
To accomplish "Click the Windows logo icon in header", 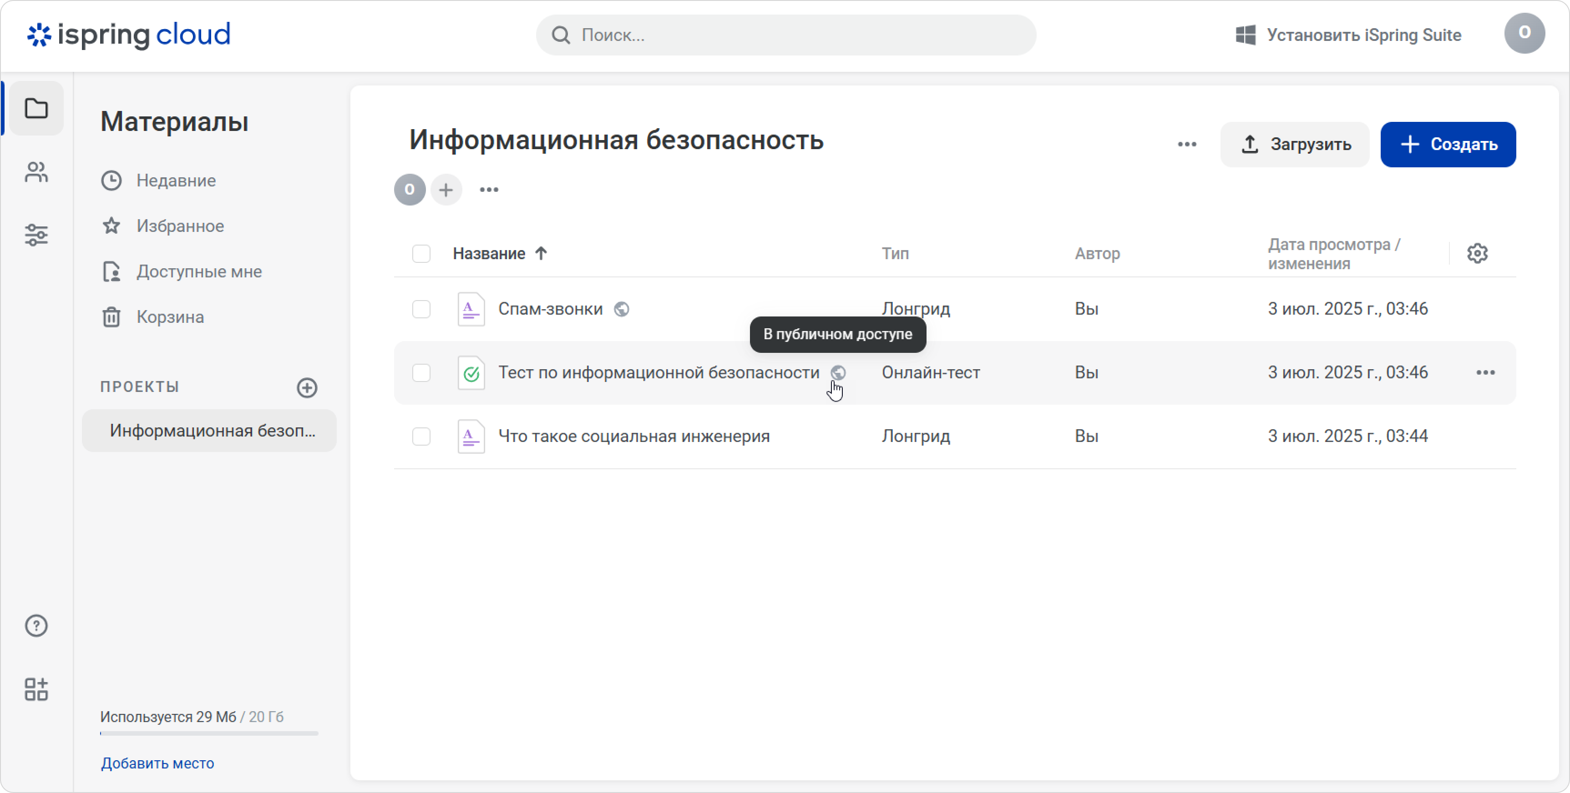I will pos(1245,35).
